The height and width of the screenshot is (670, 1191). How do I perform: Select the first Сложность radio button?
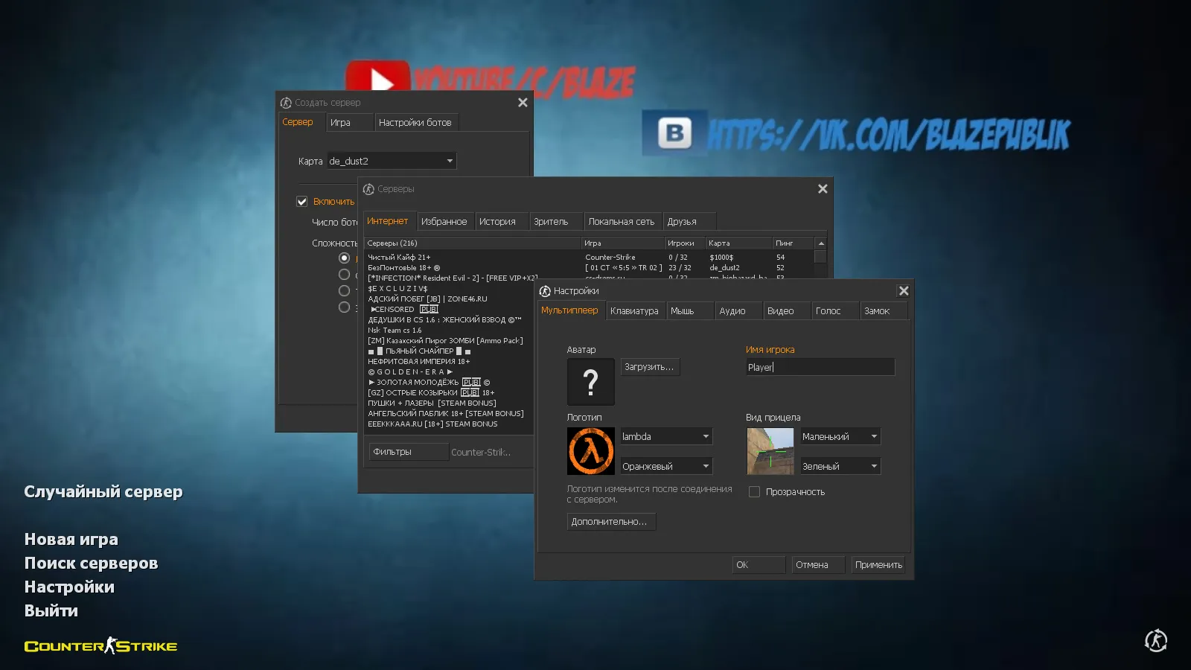click(x=344, y=257)
